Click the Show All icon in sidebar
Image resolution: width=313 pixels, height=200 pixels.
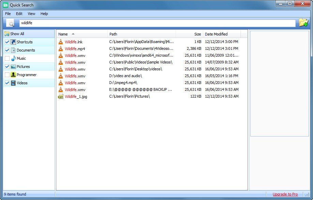click(6, 34)
